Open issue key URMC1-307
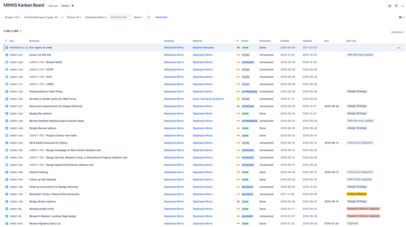The height and width of the screenshot is (227, 406). [16, 55]
